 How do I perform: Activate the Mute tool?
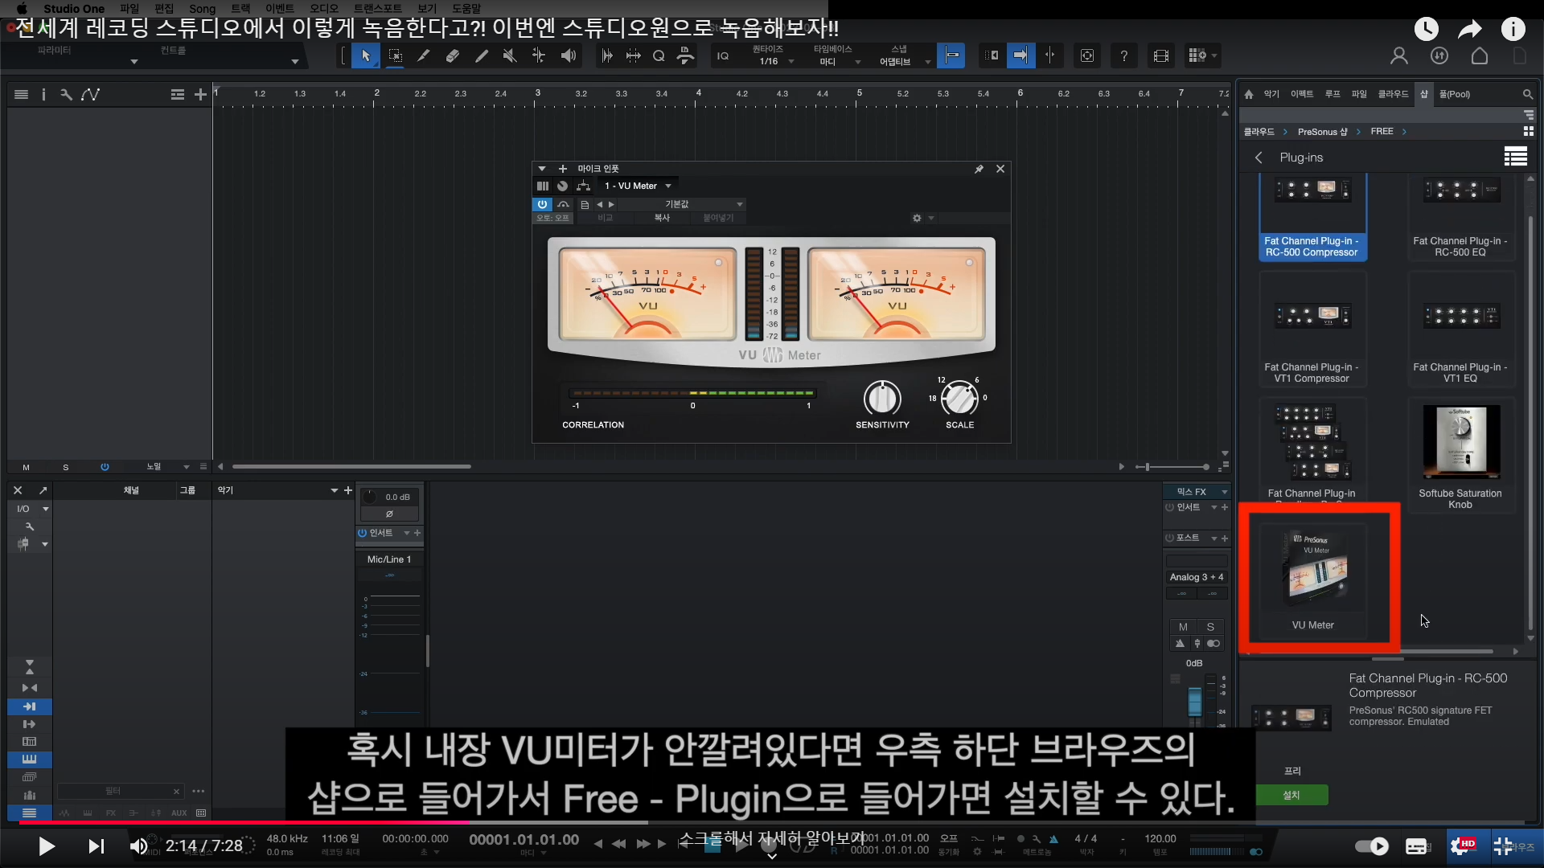click(x=509, y=55)
